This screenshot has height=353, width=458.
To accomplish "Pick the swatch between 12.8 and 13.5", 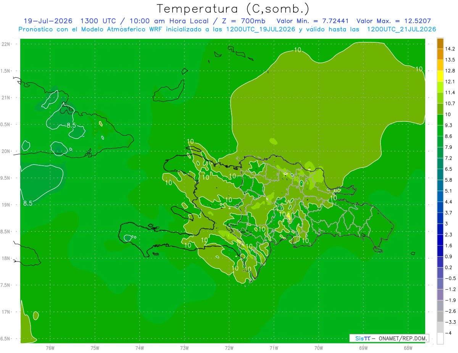I will click(440, 65).
